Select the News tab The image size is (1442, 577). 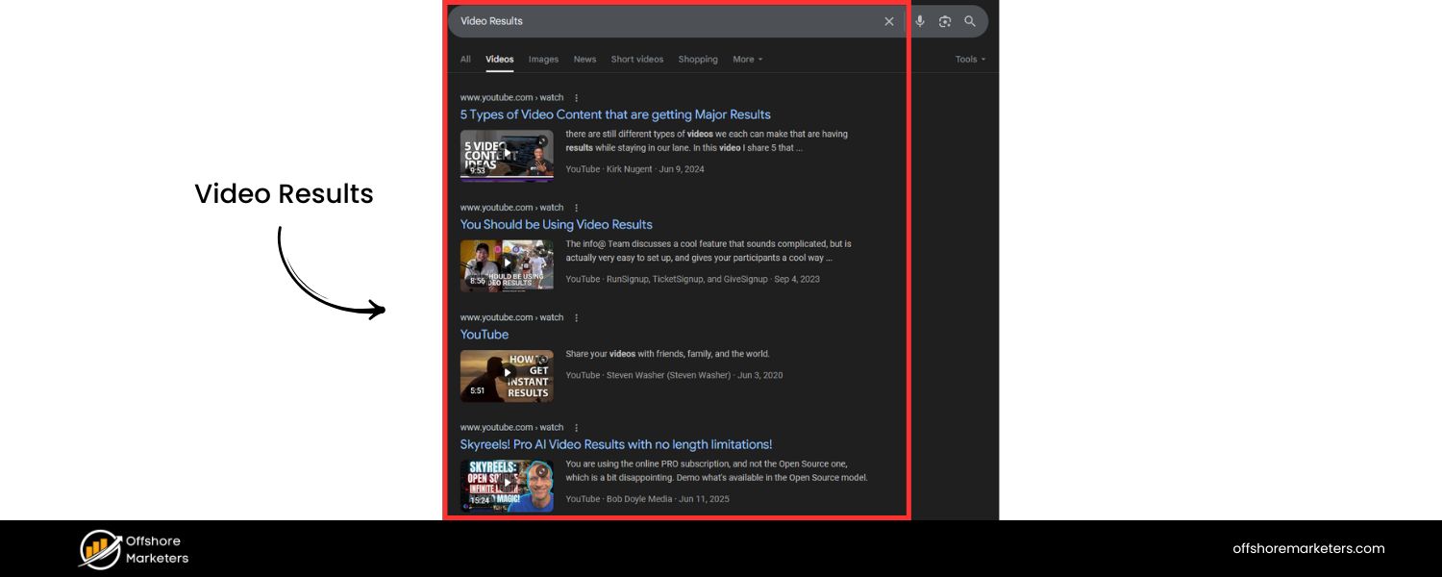point(584,59)
